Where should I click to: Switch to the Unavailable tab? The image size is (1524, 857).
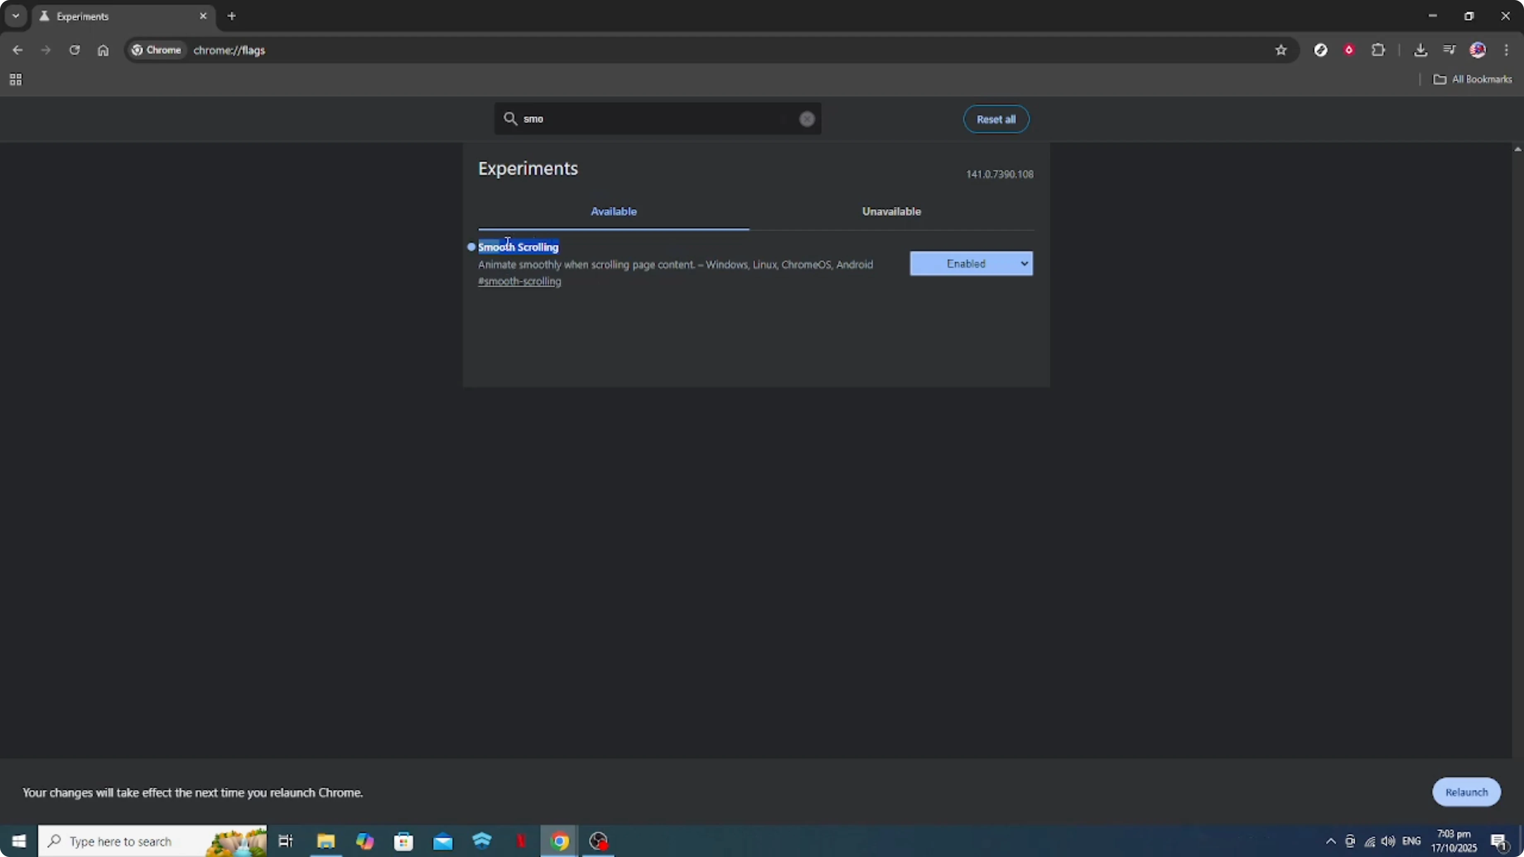point(891,211)
